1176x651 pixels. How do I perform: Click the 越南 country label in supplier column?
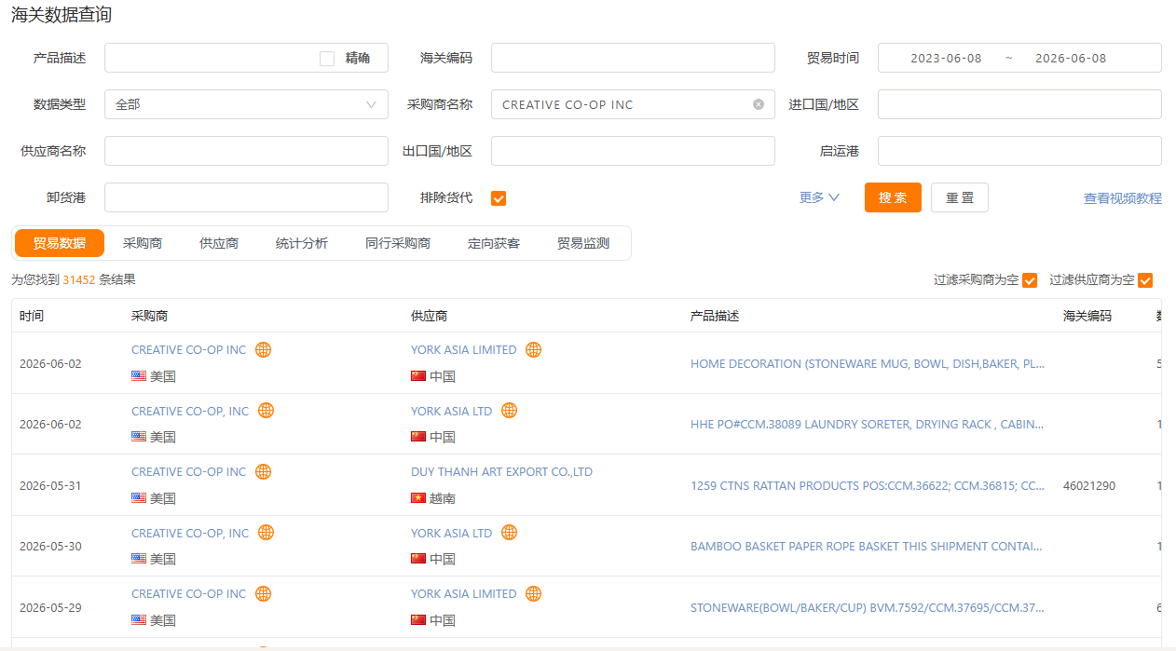[443, 498]
